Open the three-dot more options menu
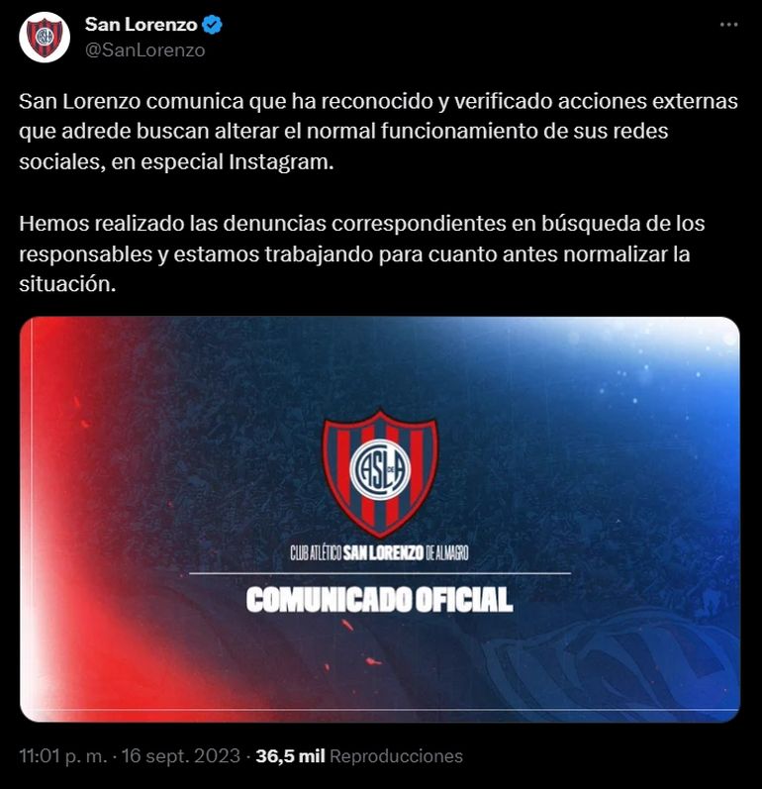Image resolution: width=762 pixels, height=789 pixels. point(728,25)
